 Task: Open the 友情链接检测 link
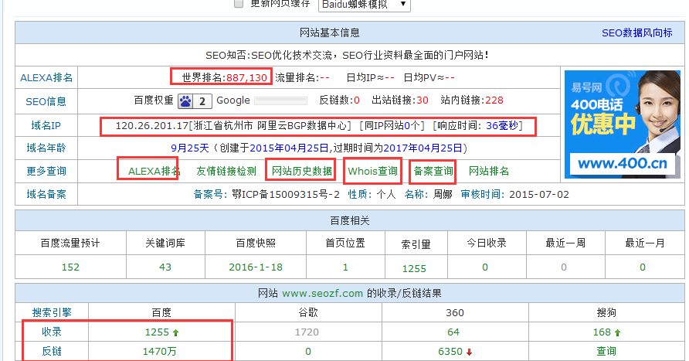point(226,171)
